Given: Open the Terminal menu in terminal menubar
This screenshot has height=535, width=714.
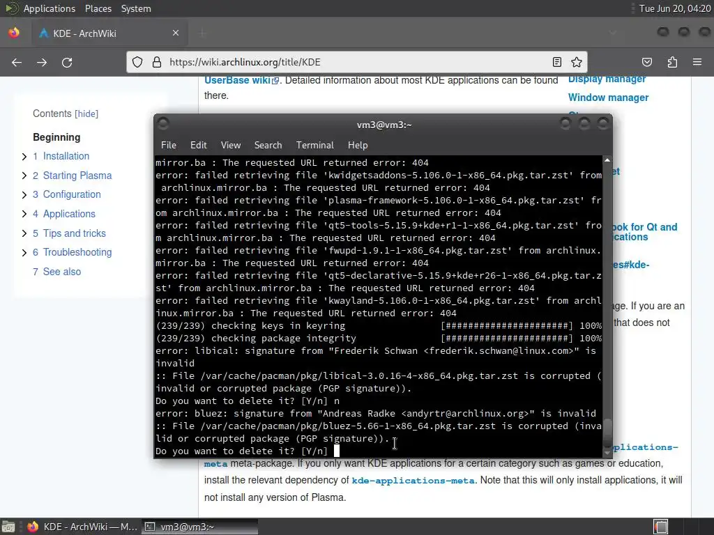Looking at the screenshot, I should tap(314, 145).
